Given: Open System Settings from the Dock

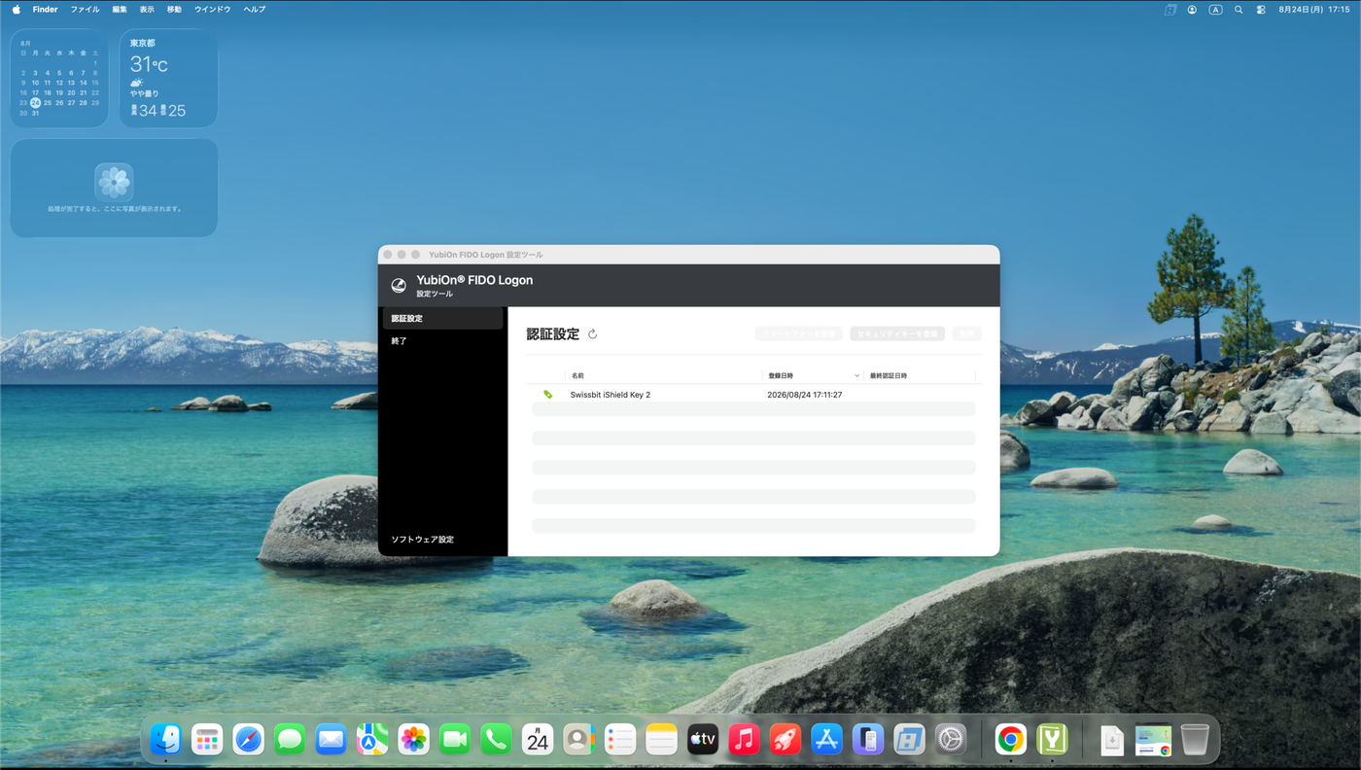Looking at the screenshot, I should point(951,740).
